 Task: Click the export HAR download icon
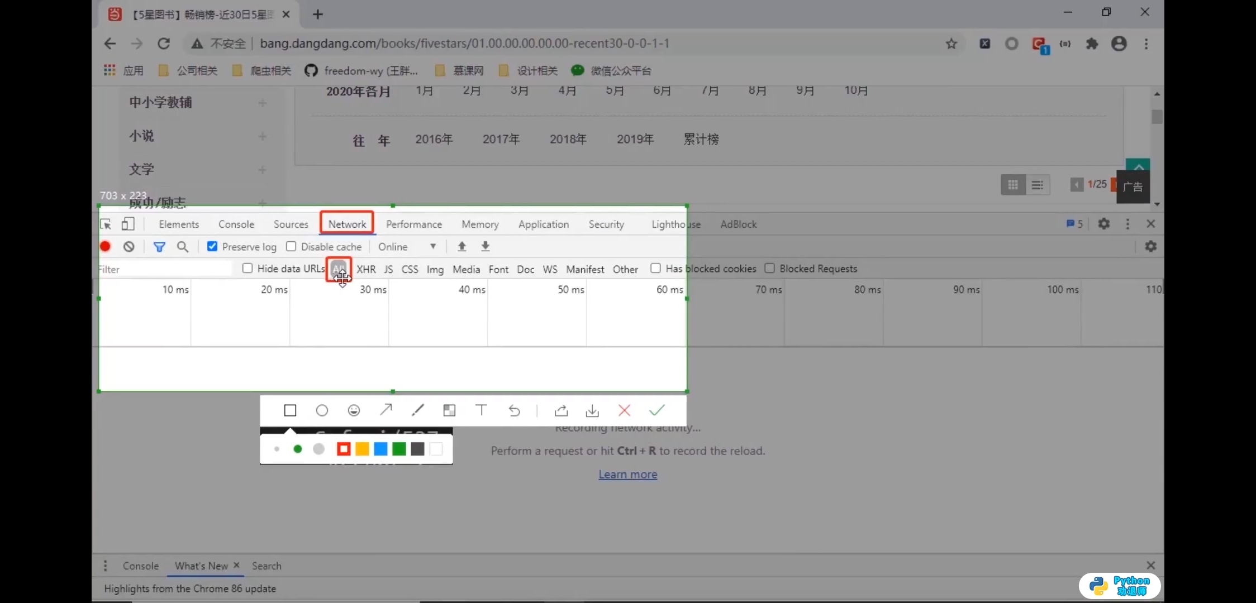[486, 246]
